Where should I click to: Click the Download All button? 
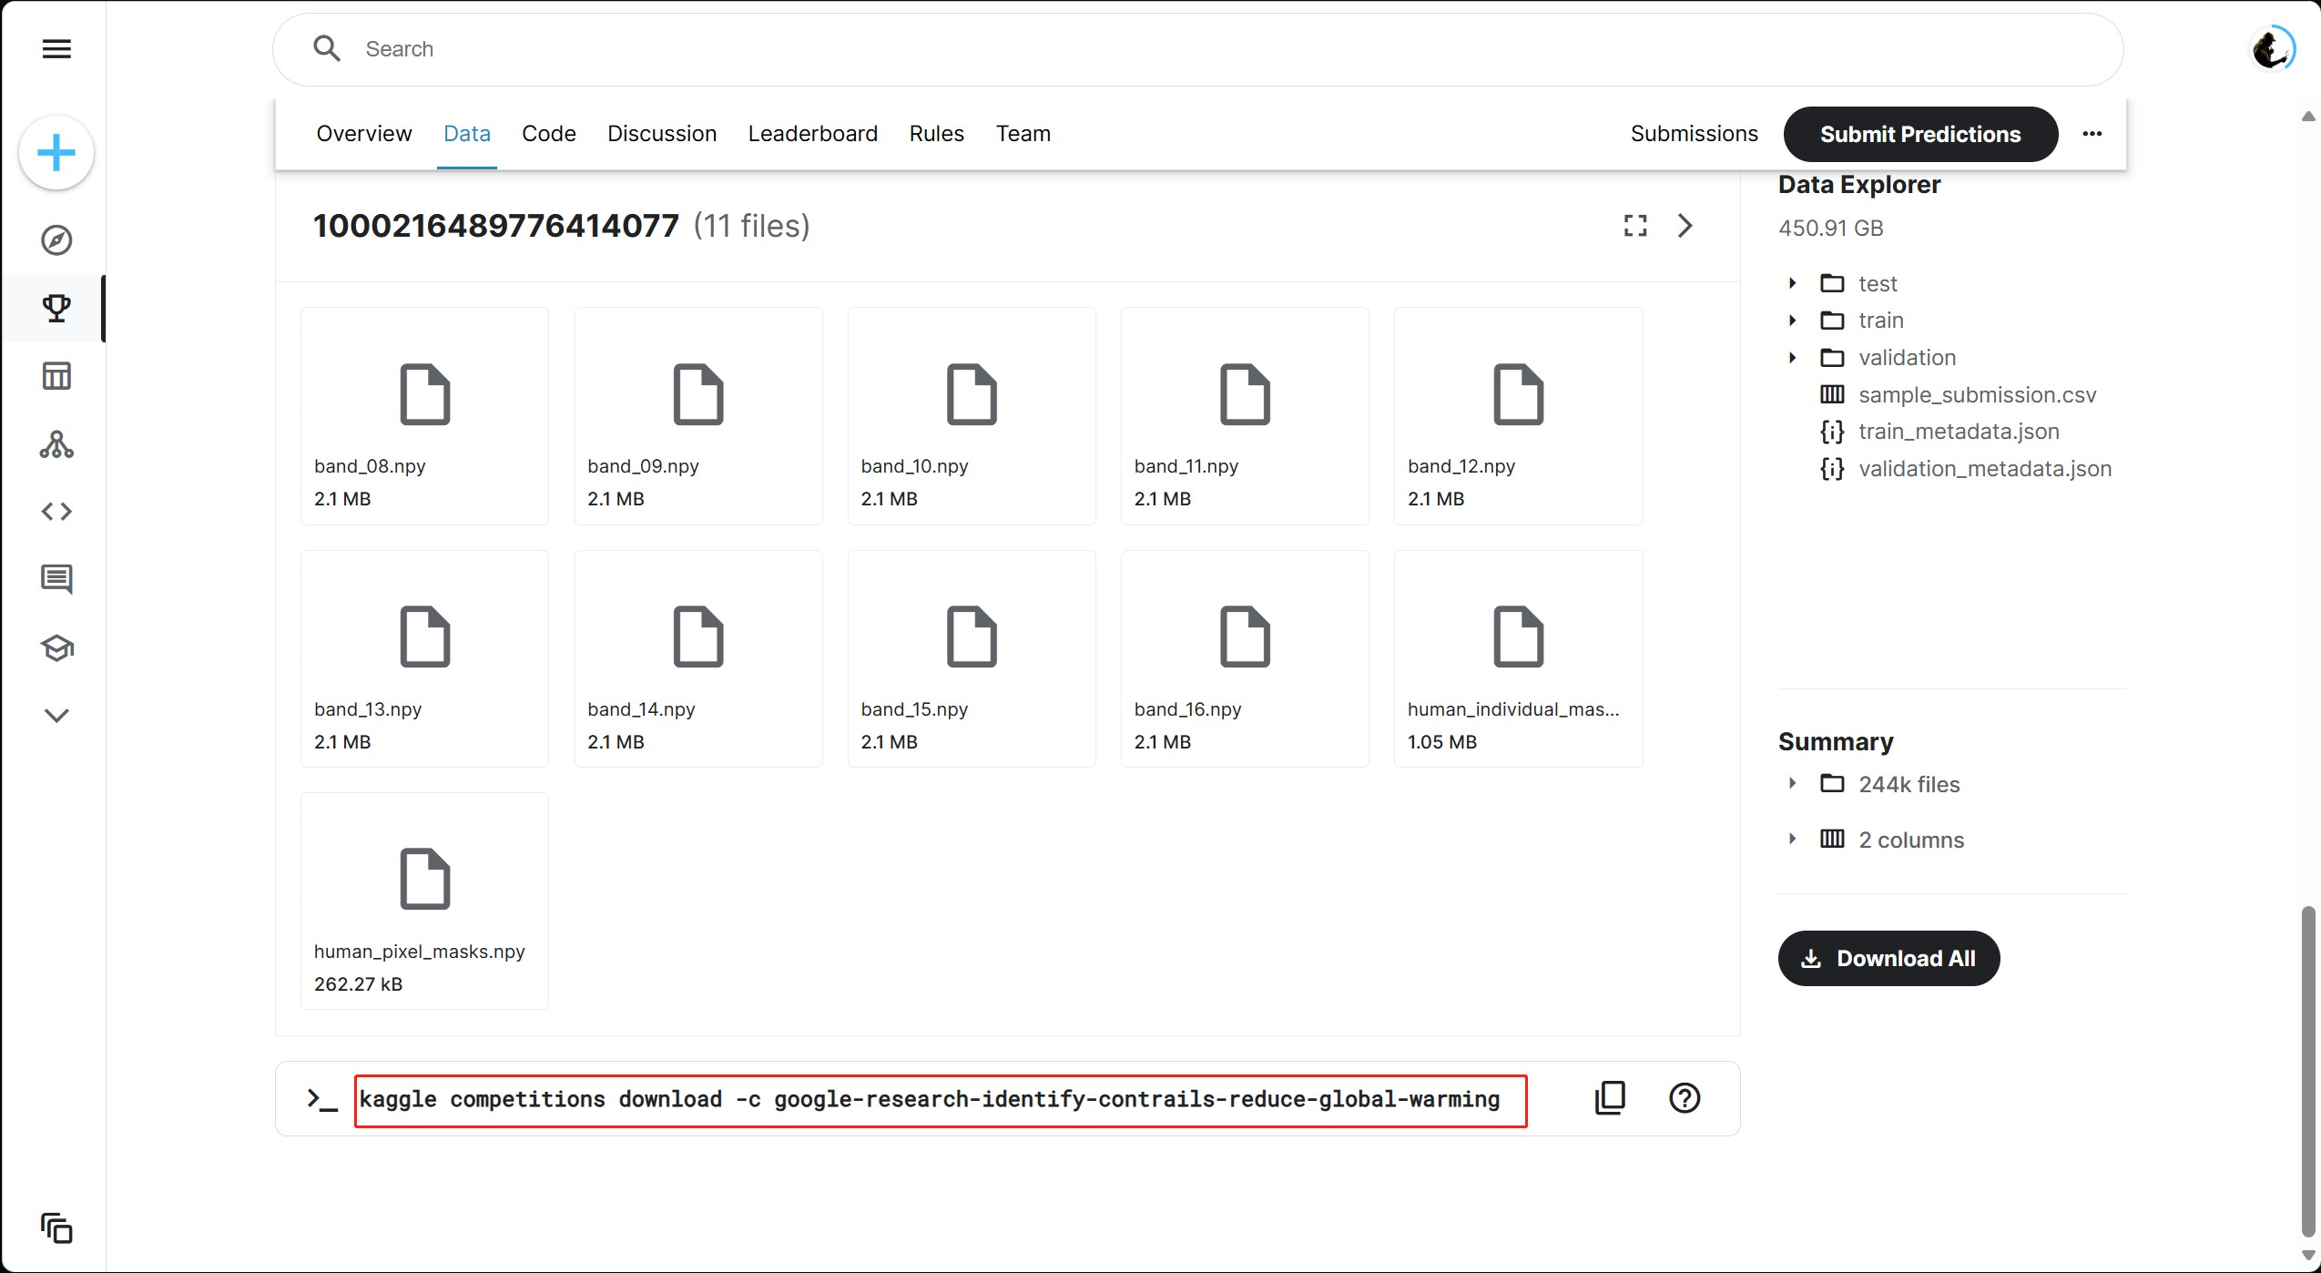[1888, 958]
